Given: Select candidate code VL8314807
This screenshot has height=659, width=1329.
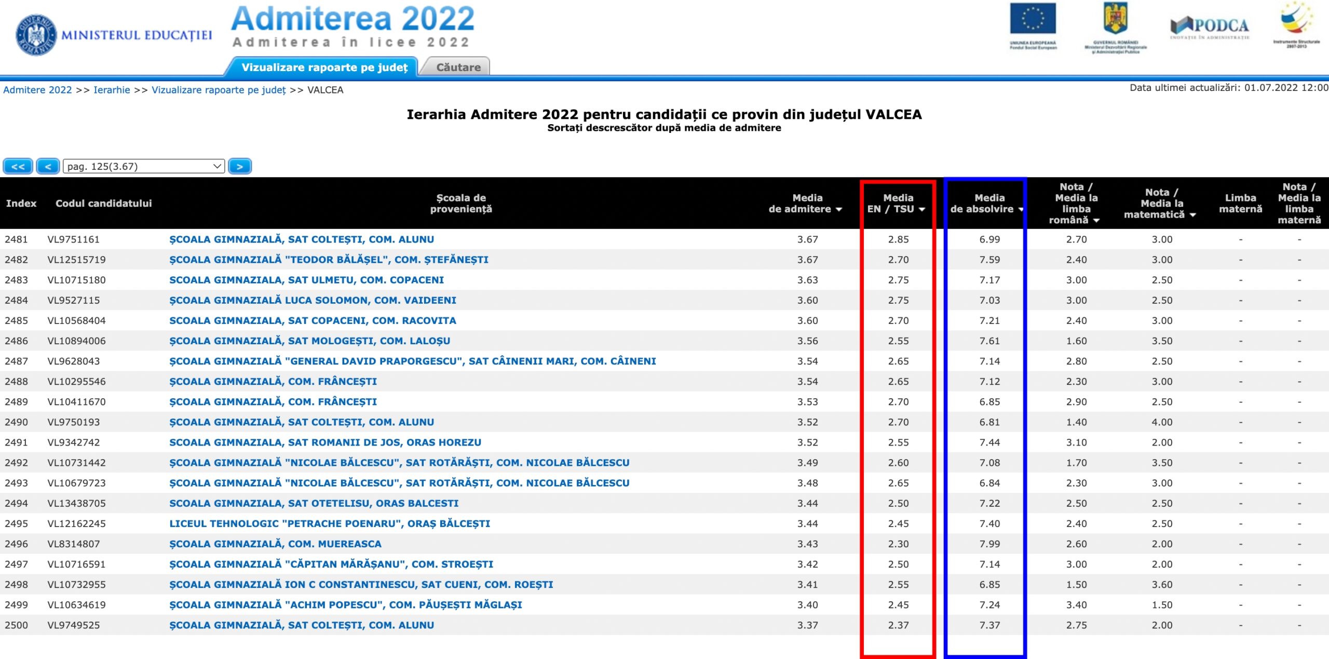Looking at the screenshot, I should 73,544.
